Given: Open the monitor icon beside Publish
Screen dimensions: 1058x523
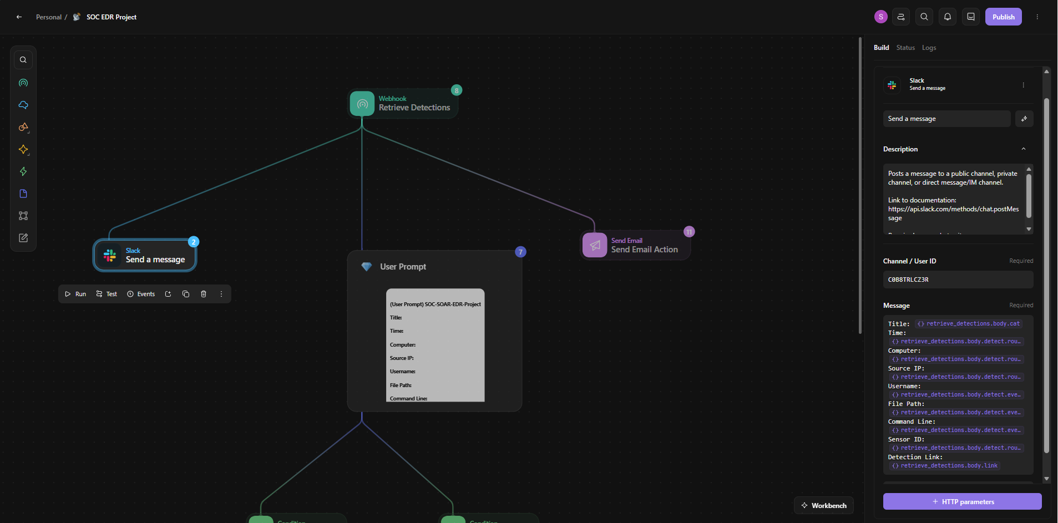Looking at the screenshot, I should 971,17.
